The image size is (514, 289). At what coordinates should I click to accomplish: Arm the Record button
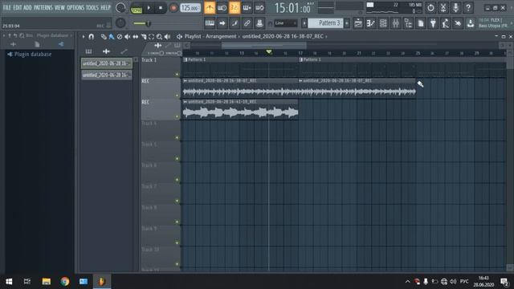click(x=173, y=8)
